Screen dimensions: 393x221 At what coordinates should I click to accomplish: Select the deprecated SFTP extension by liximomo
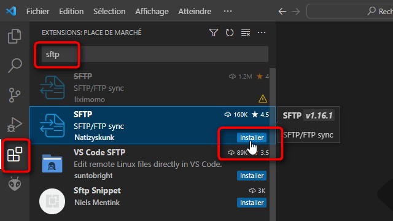tap(152, 88)
